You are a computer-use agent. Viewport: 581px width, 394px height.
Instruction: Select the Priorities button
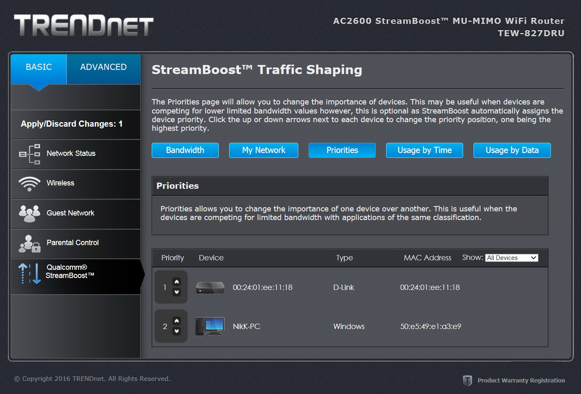342,150
